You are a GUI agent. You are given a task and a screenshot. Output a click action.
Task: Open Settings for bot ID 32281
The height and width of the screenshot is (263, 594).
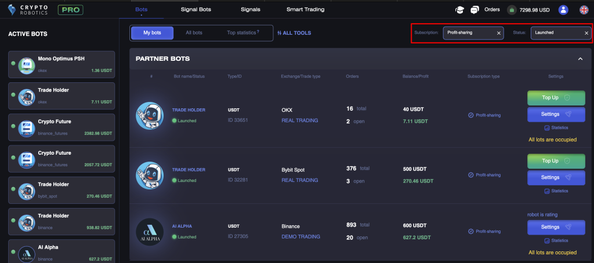tap(556, 177)
